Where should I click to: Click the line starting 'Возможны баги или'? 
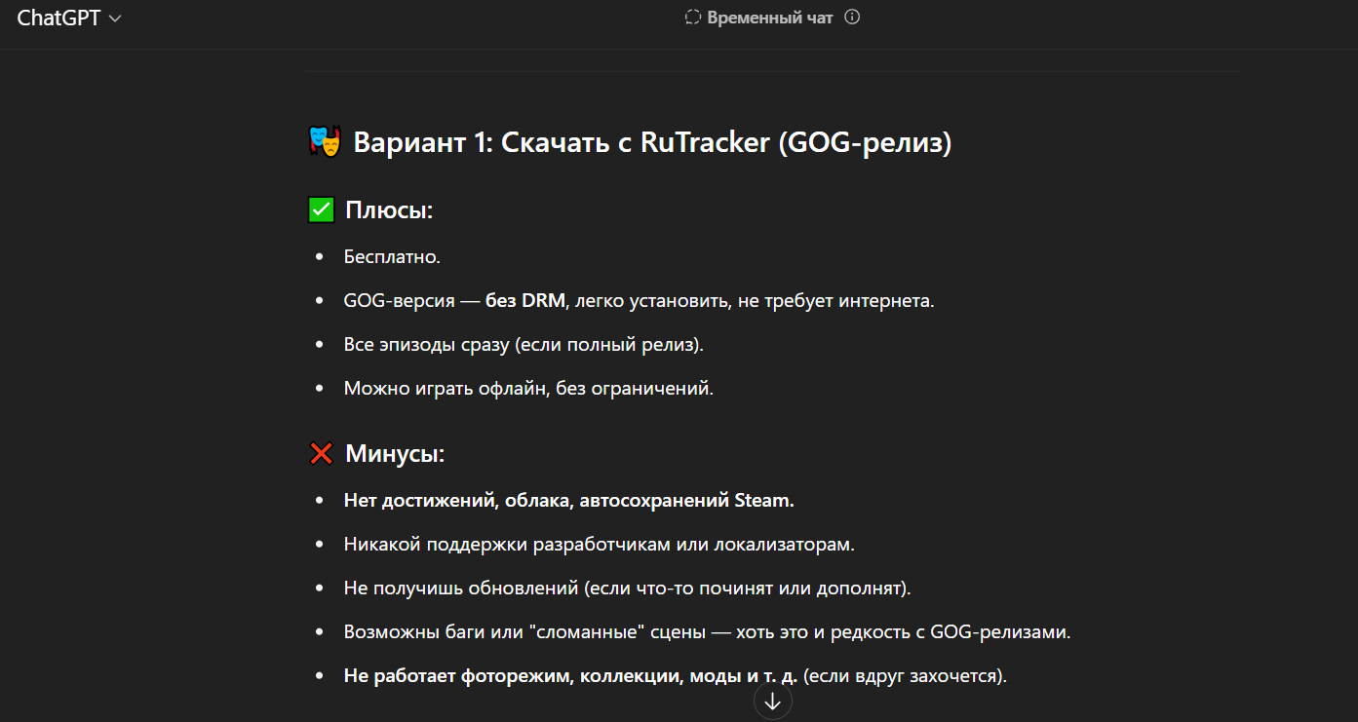point(708,632)
